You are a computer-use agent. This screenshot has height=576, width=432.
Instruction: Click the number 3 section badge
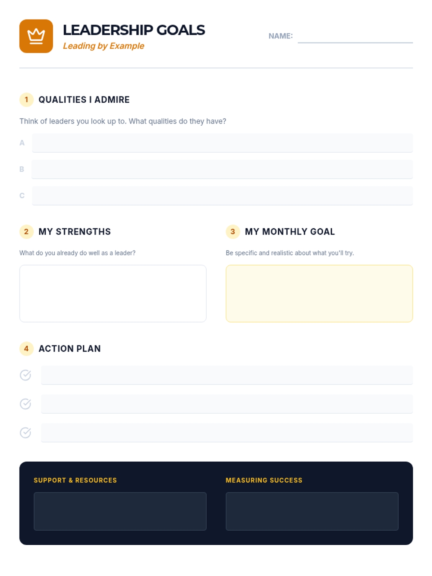[233, 231]
